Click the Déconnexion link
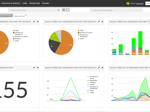Viewport: 150px width, 112px height. [x=140, y=4]
